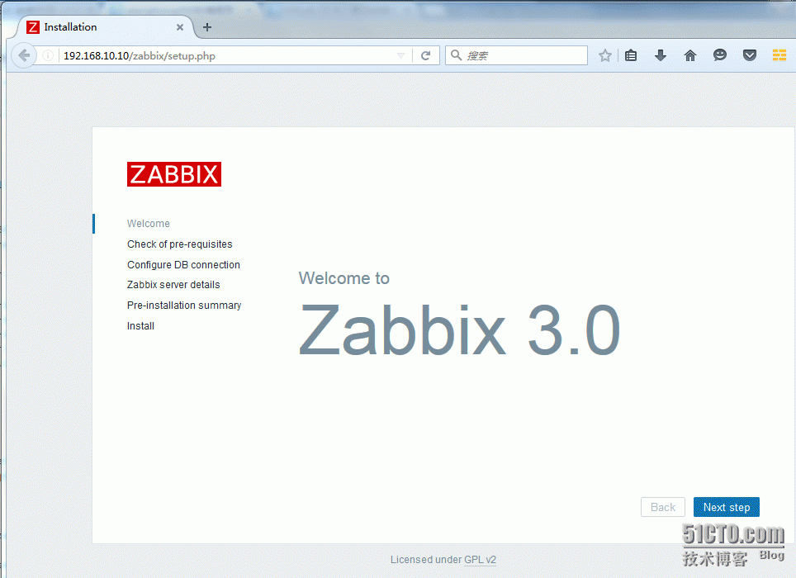The height and width of the screenshot is (578, 796).
Task: Go to the home page icon
Action: tap(690, 55)
